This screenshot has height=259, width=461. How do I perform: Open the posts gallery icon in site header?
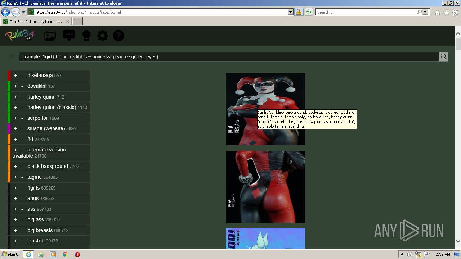click(x=50, y=36)
